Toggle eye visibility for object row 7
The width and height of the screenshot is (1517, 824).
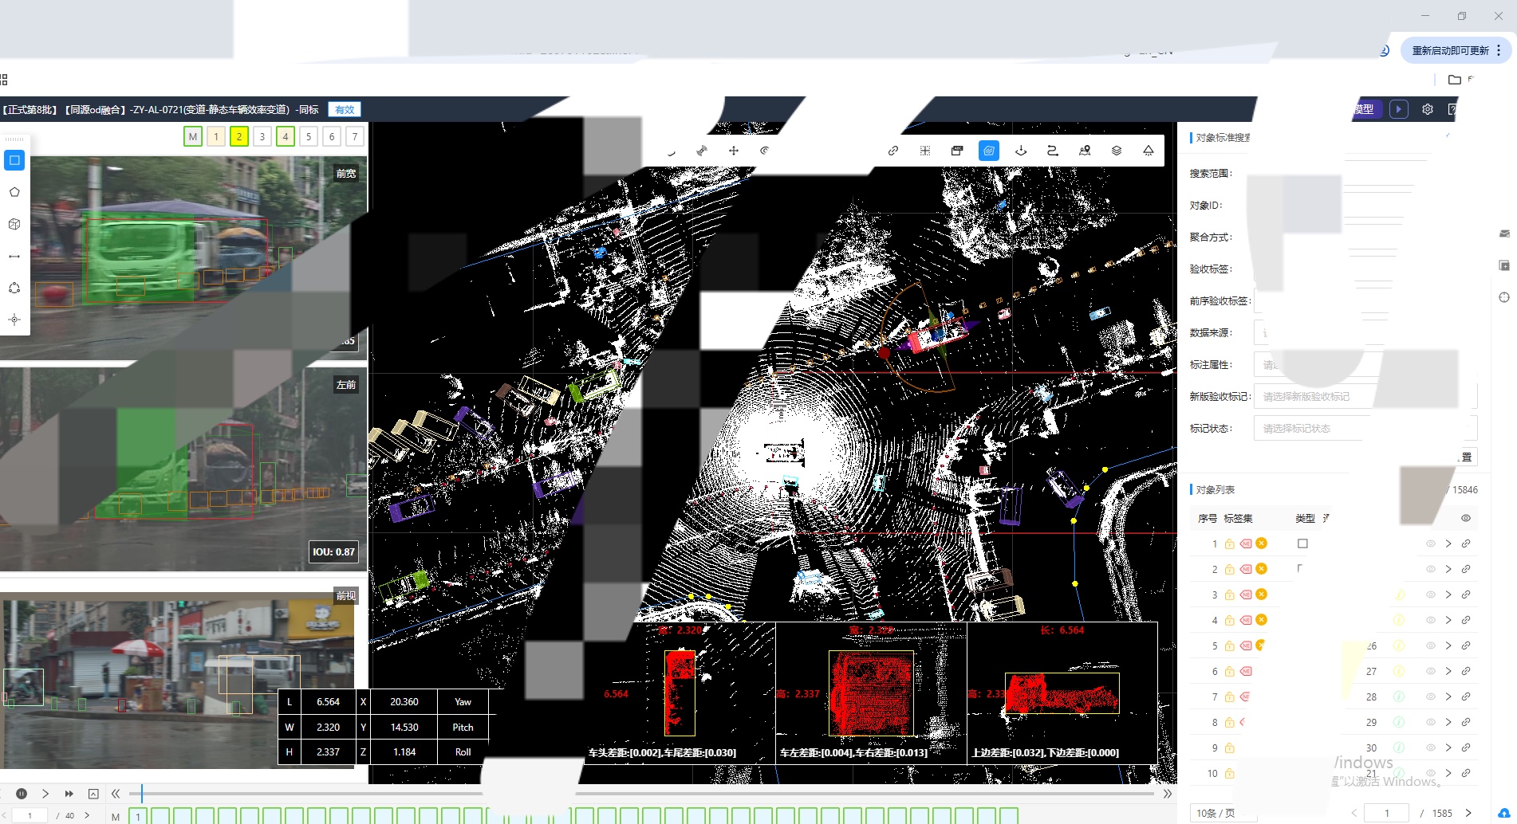[x=1431, y=696]
